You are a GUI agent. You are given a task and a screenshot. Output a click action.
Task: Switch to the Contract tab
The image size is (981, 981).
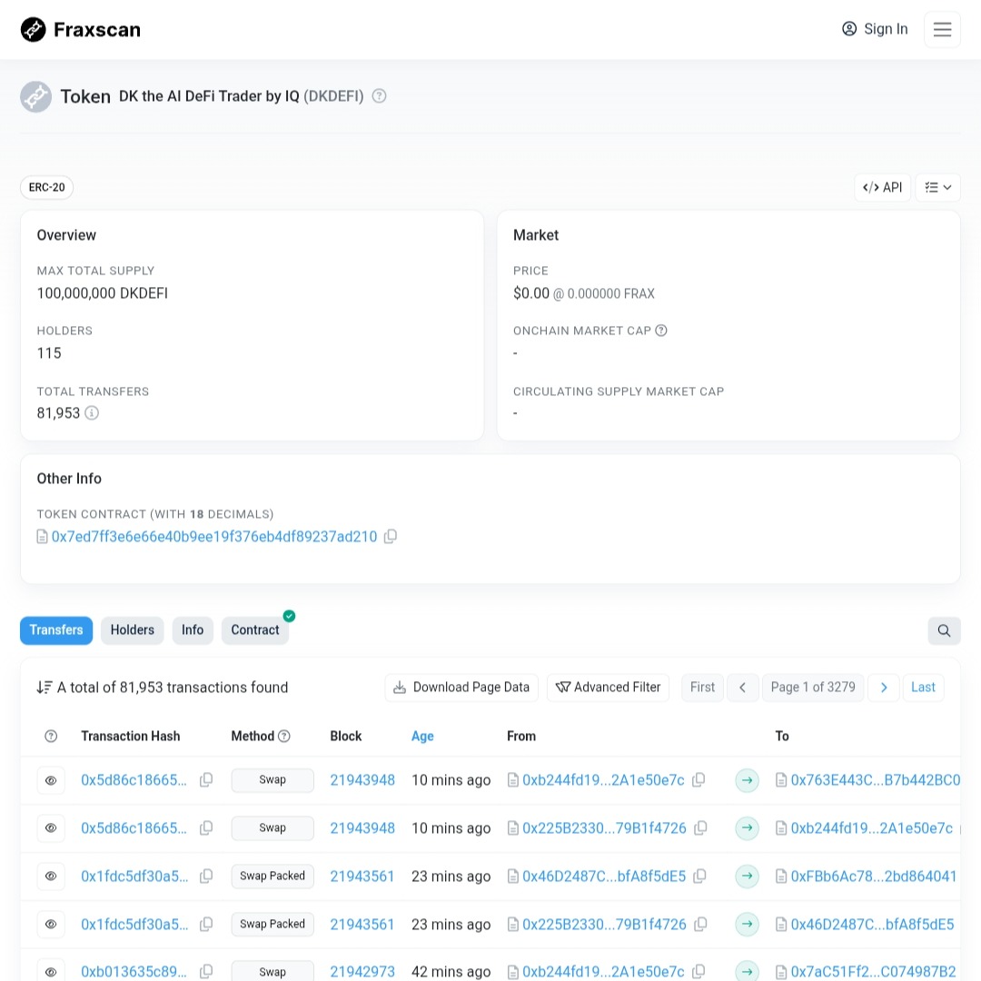[x=255, y=630]
